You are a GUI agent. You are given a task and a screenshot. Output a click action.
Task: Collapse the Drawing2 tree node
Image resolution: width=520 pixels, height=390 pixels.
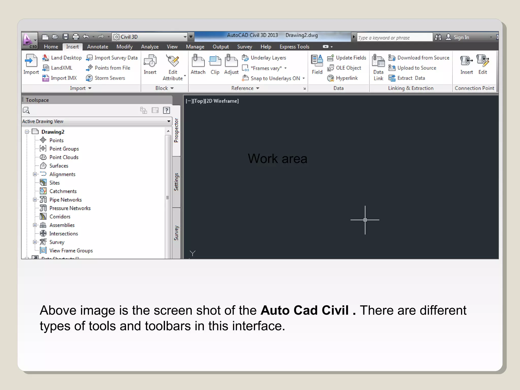coord(27,132)
